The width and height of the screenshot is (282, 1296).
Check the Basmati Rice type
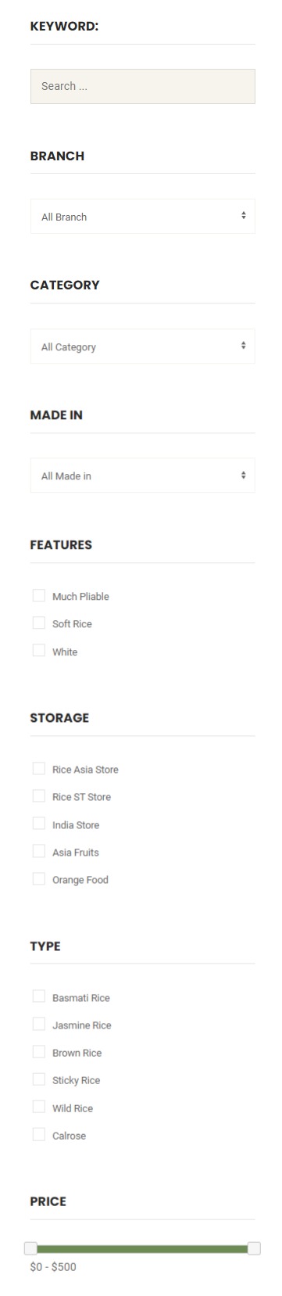point(39,997)
